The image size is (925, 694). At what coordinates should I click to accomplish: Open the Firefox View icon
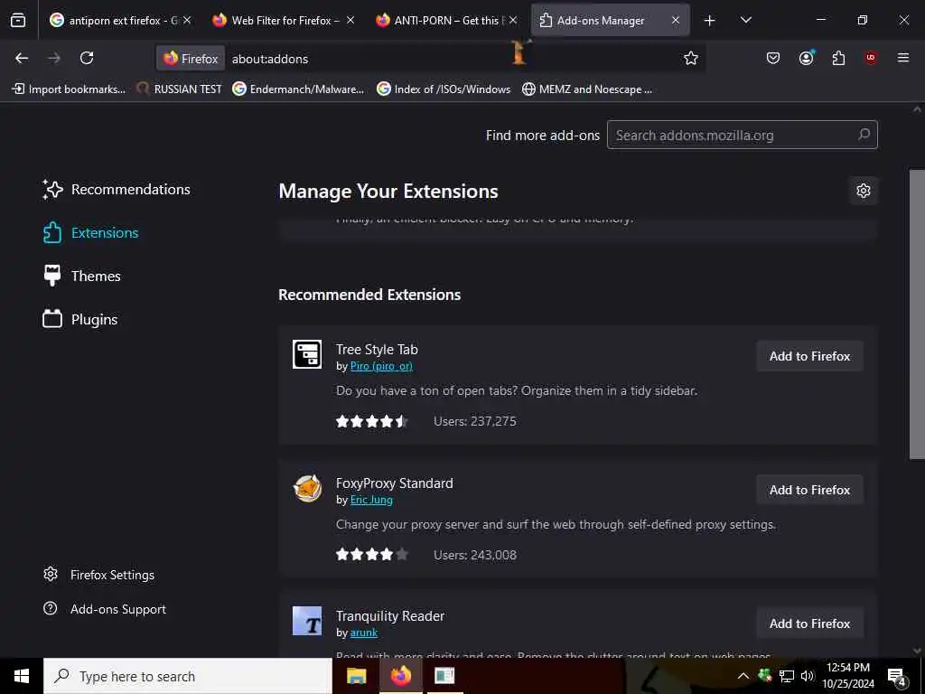pos(18,20)
